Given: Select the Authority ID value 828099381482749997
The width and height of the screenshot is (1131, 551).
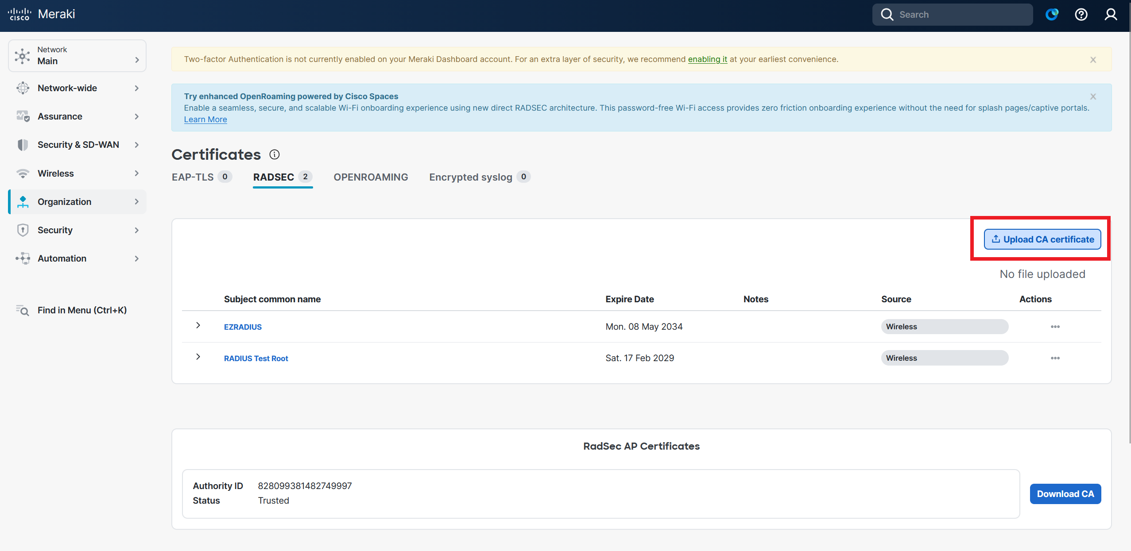Looking at the screenshot, I should click(305, 486).
